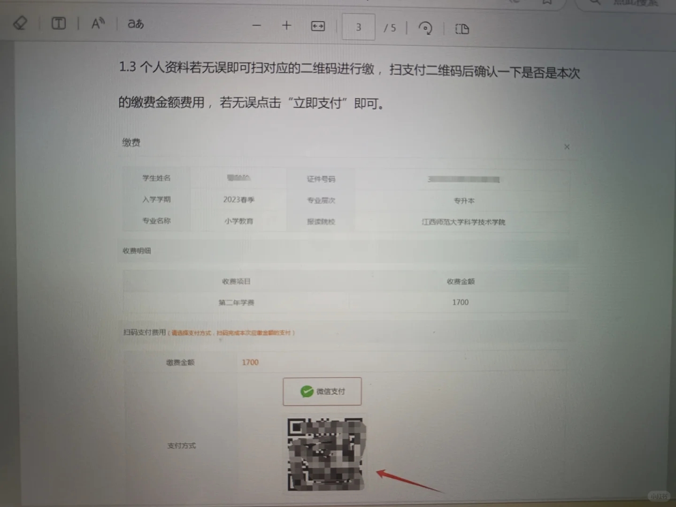Click the 1700 amount in 收费金额 column
Screen dimensions: 676x507
click(461, 302)
